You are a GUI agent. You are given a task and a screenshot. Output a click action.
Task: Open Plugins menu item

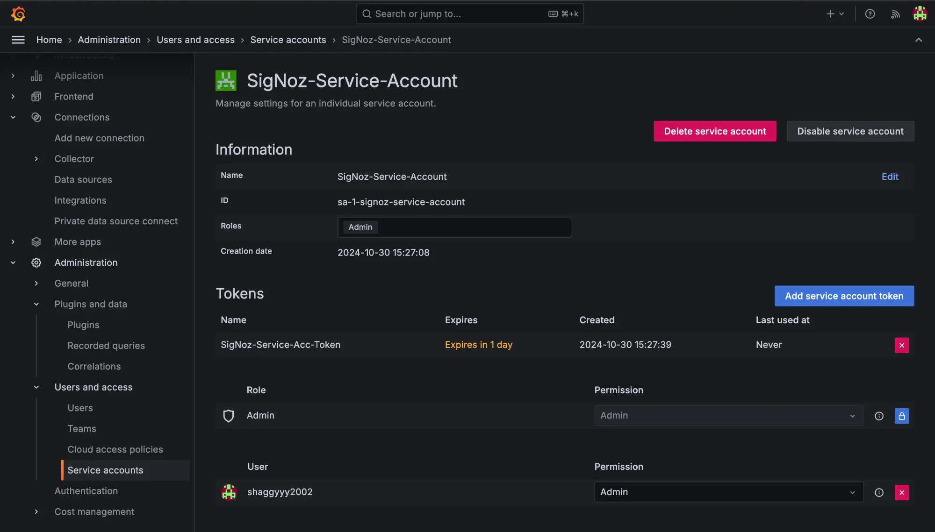83,325
